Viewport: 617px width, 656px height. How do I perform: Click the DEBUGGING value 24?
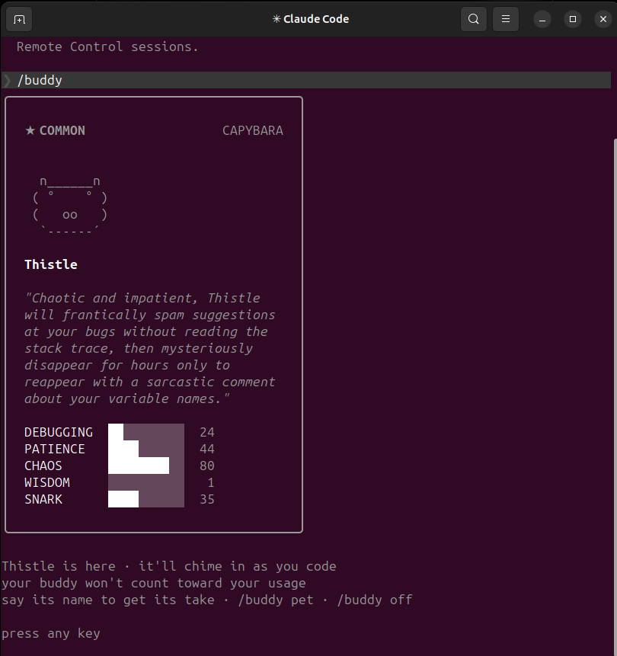point(207,432)
